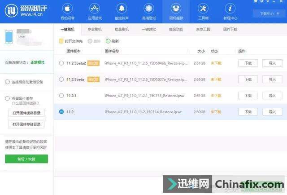Screen dimensions: 287x195
Task: Switch to the 专业刷机 tab
Action: click(94, 29)
